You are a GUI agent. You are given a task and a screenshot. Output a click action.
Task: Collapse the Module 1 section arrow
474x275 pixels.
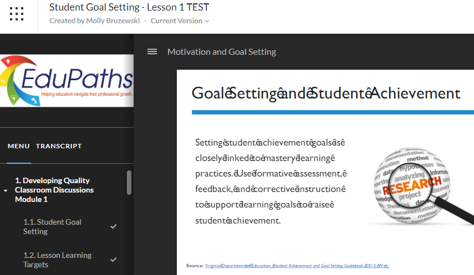[x=6, y=190]
